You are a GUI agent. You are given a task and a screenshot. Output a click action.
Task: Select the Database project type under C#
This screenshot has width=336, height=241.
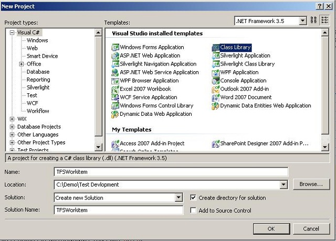(38, 72)
